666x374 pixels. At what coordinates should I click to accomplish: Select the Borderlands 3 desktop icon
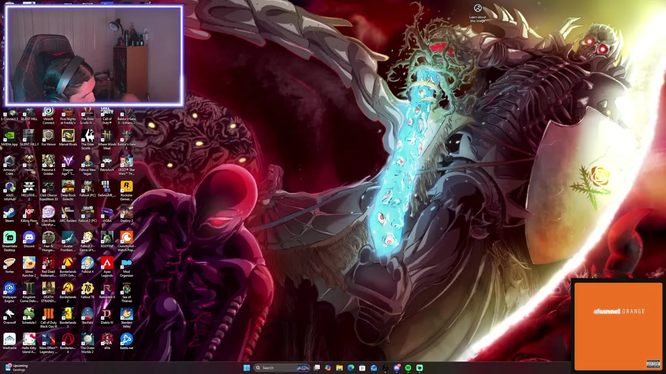tap(68, 318)
